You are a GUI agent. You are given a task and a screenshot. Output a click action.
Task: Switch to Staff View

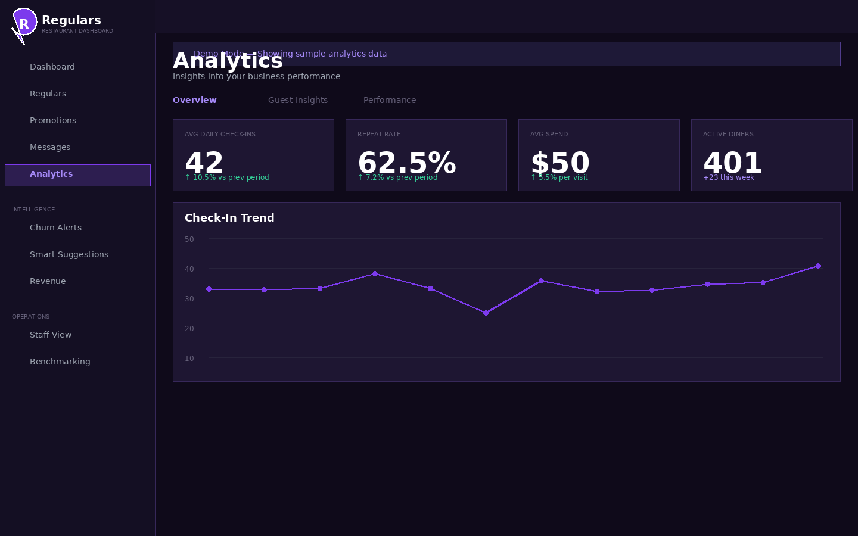[51, 335]
